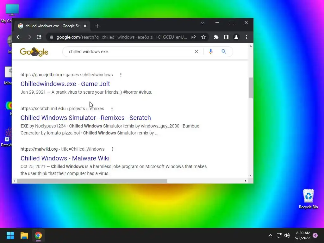Go back to the previous page in Chrome

pyautogui.click(x=19, y=37)
